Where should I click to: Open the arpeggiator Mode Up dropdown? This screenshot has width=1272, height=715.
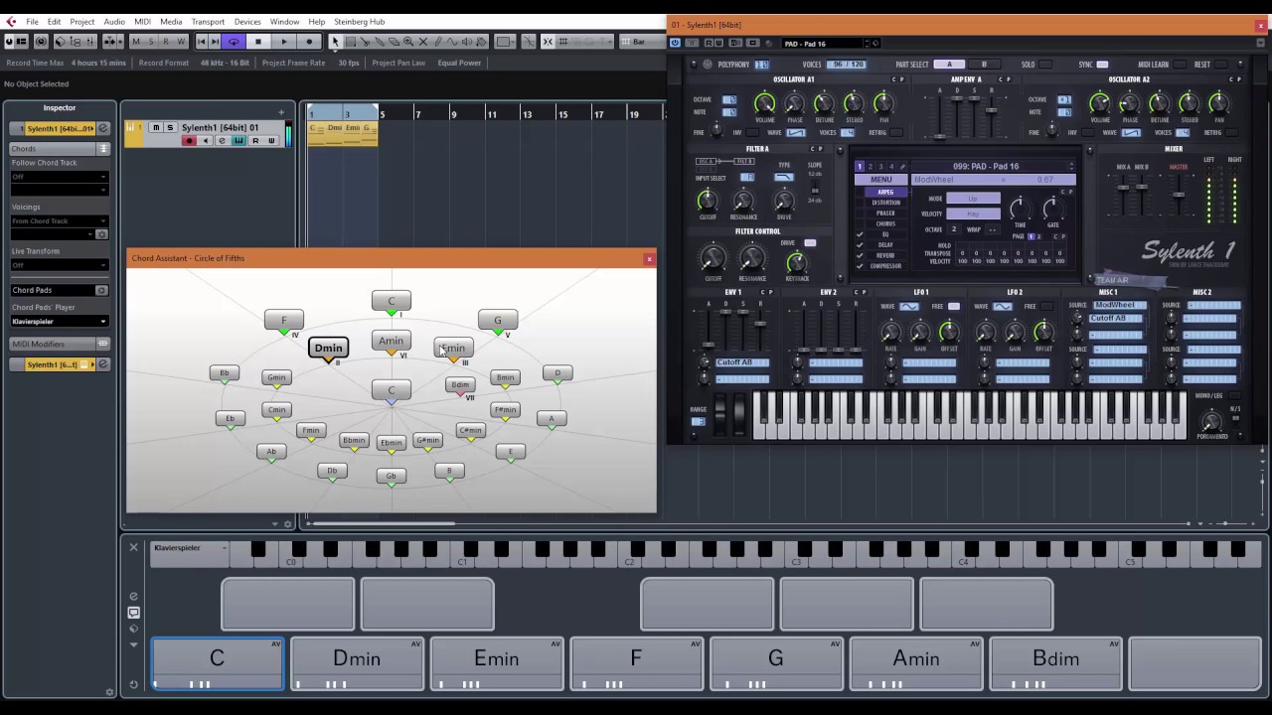(x=973, y=199)
